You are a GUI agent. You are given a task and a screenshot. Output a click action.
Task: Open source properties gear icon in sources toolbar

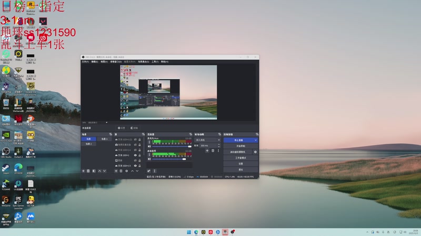[x=127, y=171]
